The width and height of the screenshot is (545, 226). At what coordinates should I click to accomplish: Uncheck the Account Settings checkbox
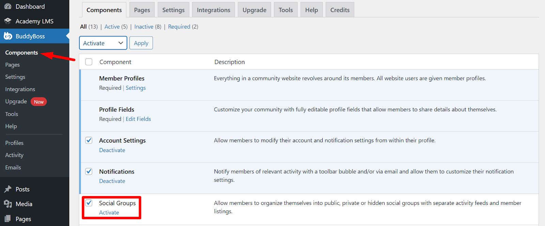(89, 141)
